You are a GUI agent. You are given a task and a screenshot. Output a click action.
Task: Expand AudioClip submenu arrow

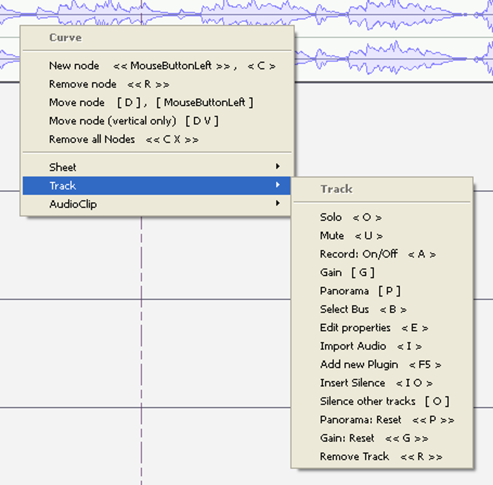[277, 203]
